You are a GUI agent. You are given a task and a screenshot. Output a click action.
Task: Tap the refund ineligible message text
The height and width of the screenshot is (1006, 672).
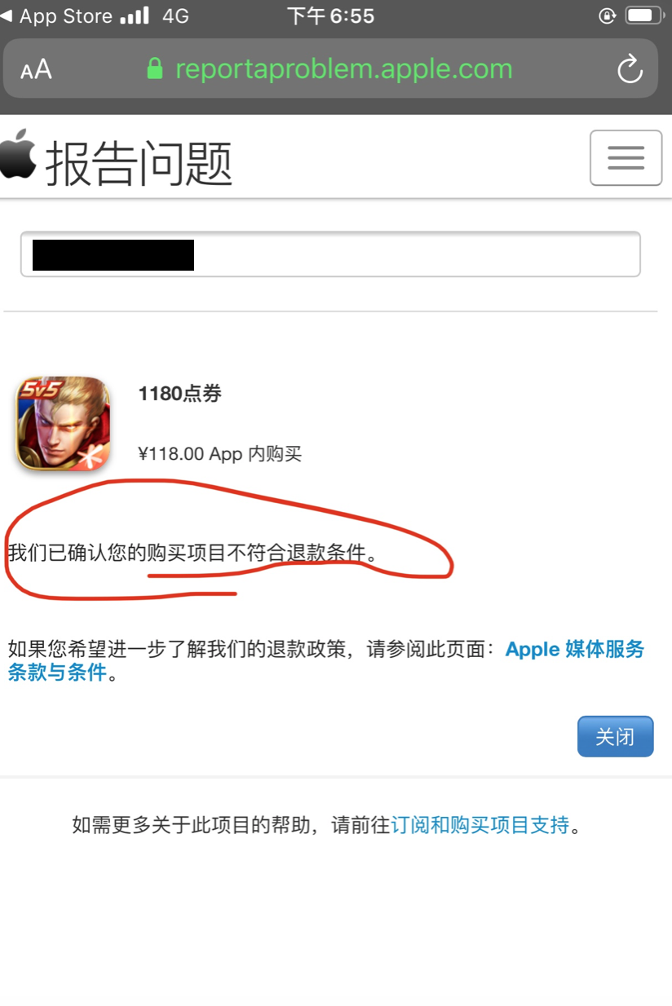pos(193,553)
